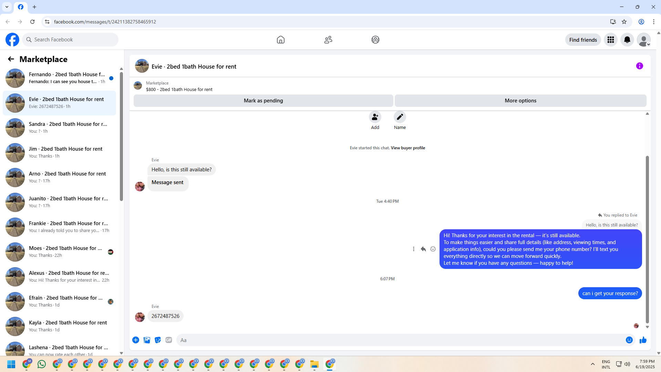This screenshot has width=661, height=372.
Task: Open the Facebook menu grid icon
Action: click(x=611, y=40)
